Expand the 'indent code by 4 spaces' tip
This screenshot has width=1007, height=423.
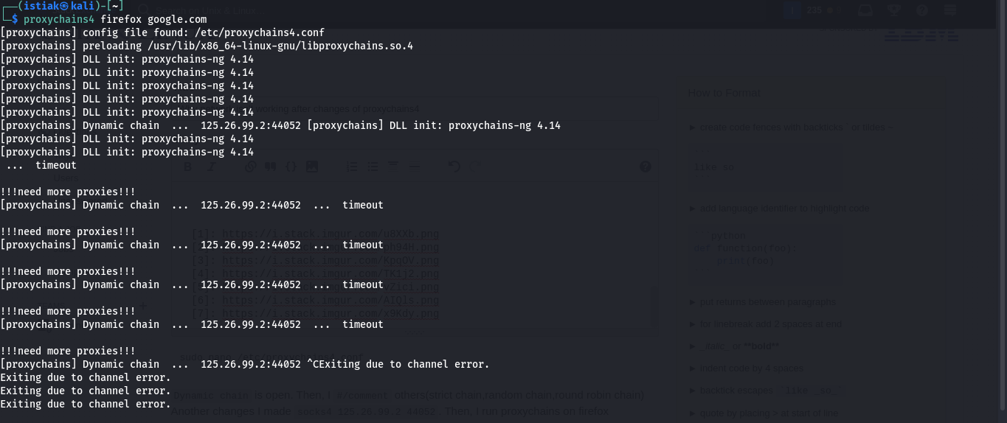click(747, 368)
